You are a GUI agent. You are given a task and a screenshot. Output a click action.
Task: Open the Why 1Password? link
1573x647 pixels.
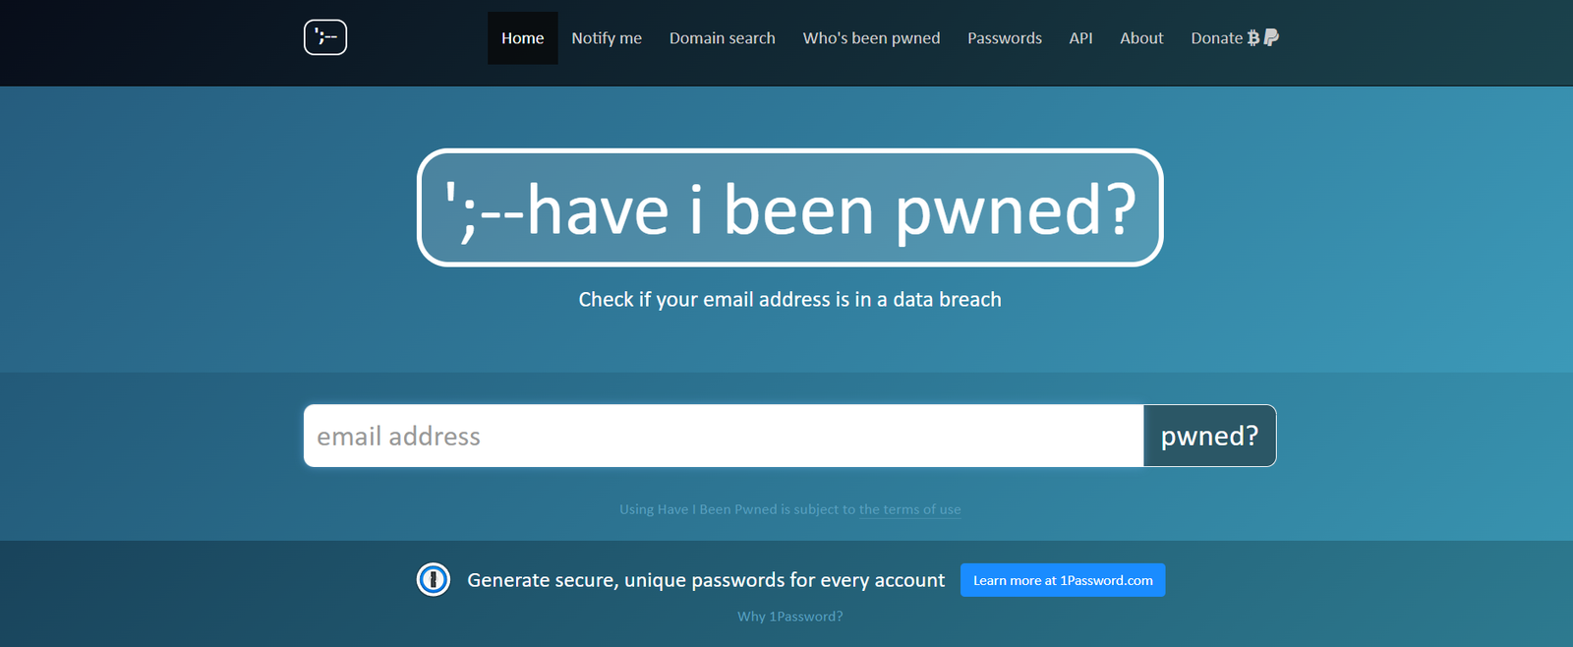[x=790, y=617]
